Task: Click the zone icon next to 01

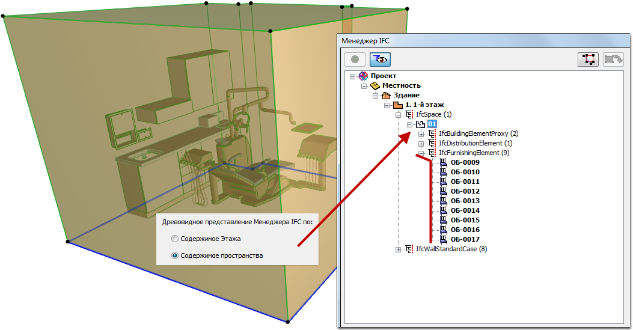Action: tap(421, 124)
